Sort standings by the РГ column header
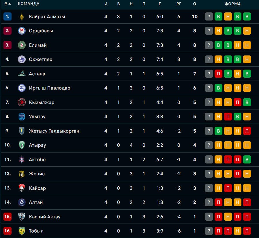Image resolution: width=259 pixels, height=238 pixels. [179, 4]
